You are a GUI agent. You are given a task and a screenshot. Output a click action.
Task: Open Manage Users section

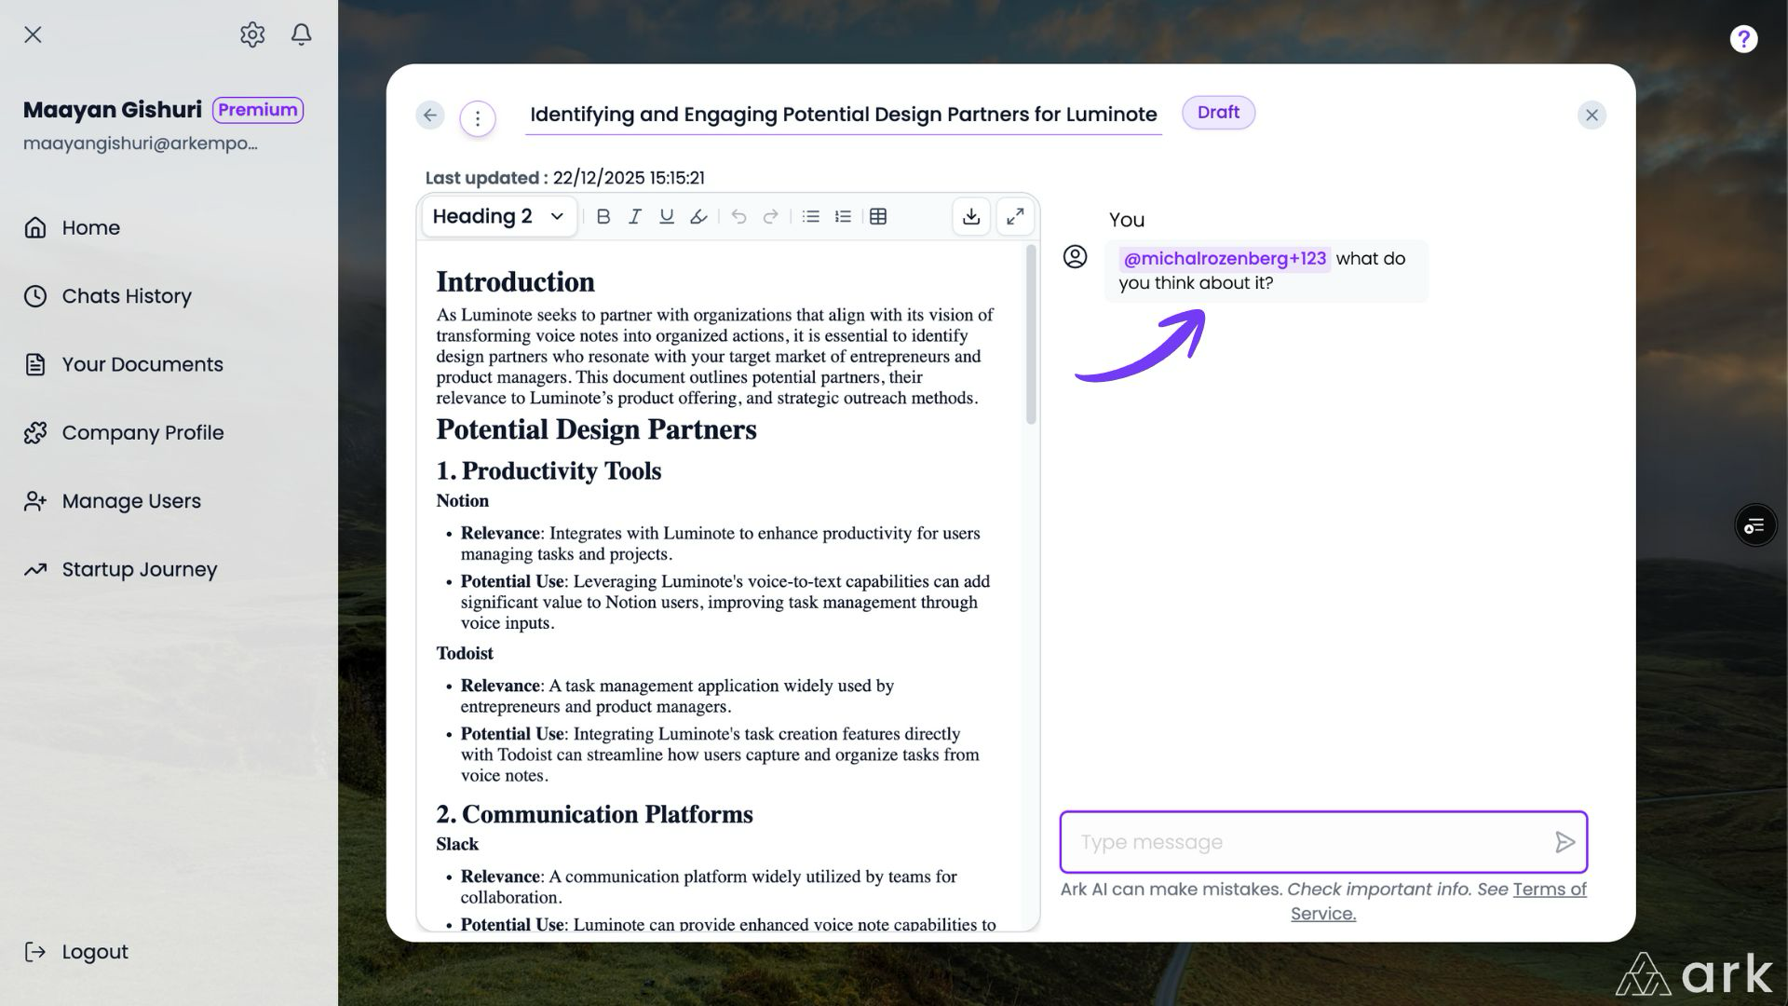(x=131, y=501)
